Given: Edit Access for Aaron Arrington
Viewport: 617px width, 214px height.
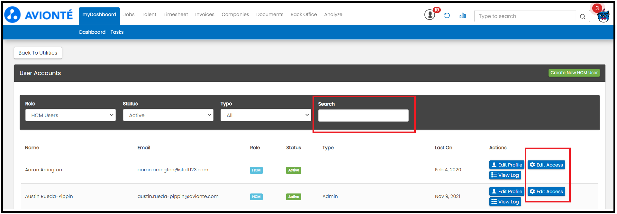Looking at the screenshot, I should click(x=546, y=165).
